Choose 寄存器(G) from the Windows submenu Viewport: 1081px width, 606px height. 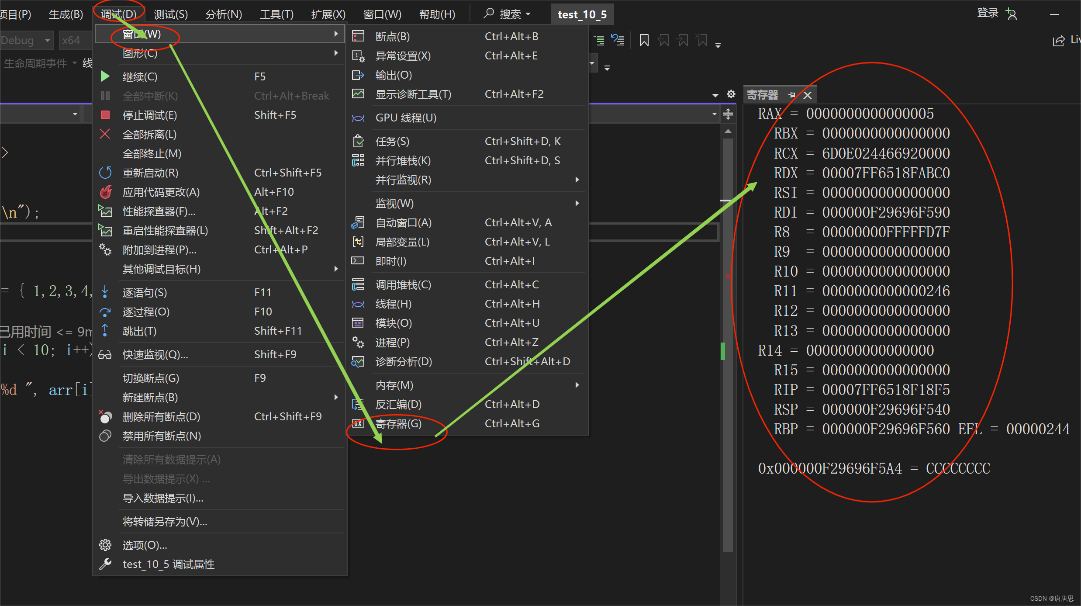[468, 423]
